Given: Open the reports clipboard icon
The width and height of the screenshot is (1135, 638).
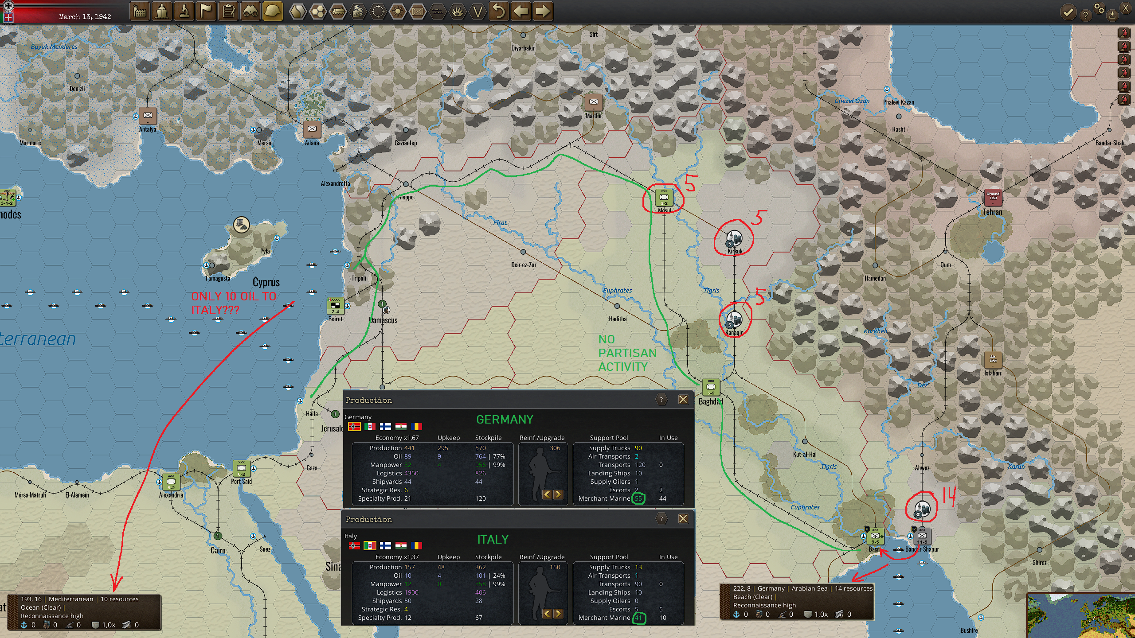Looking at the screenshot, I should 228,12.
